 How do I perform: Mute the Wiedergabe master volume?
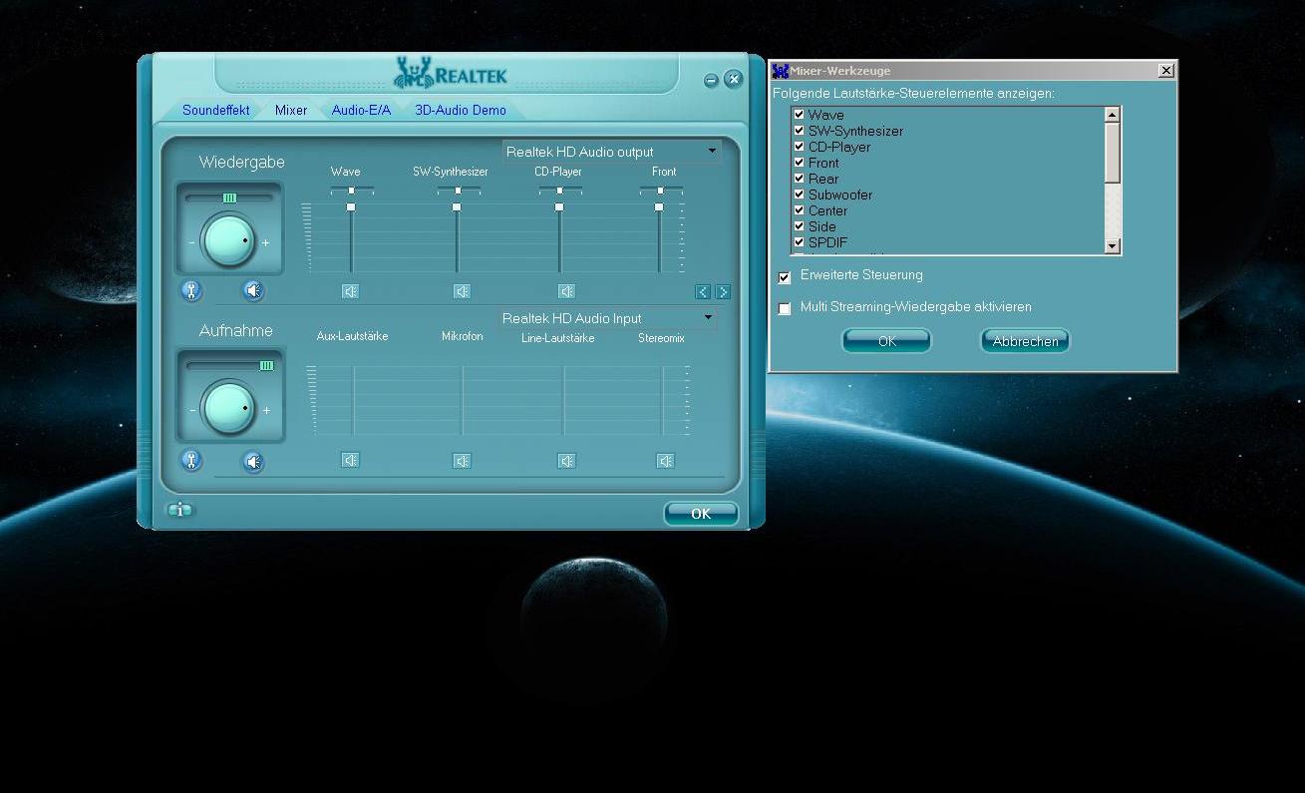253,290
